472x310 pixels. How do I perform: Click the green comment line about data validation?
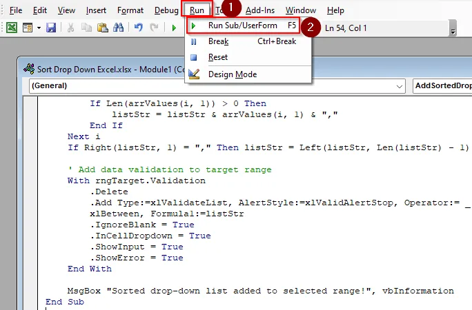[x=170, y=169]
